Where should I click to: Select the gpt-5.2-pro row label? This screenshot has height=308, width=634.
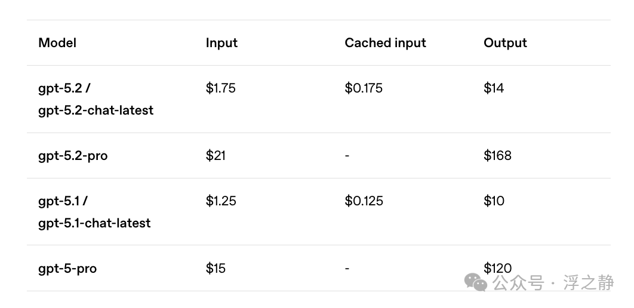tap(73, 156)
